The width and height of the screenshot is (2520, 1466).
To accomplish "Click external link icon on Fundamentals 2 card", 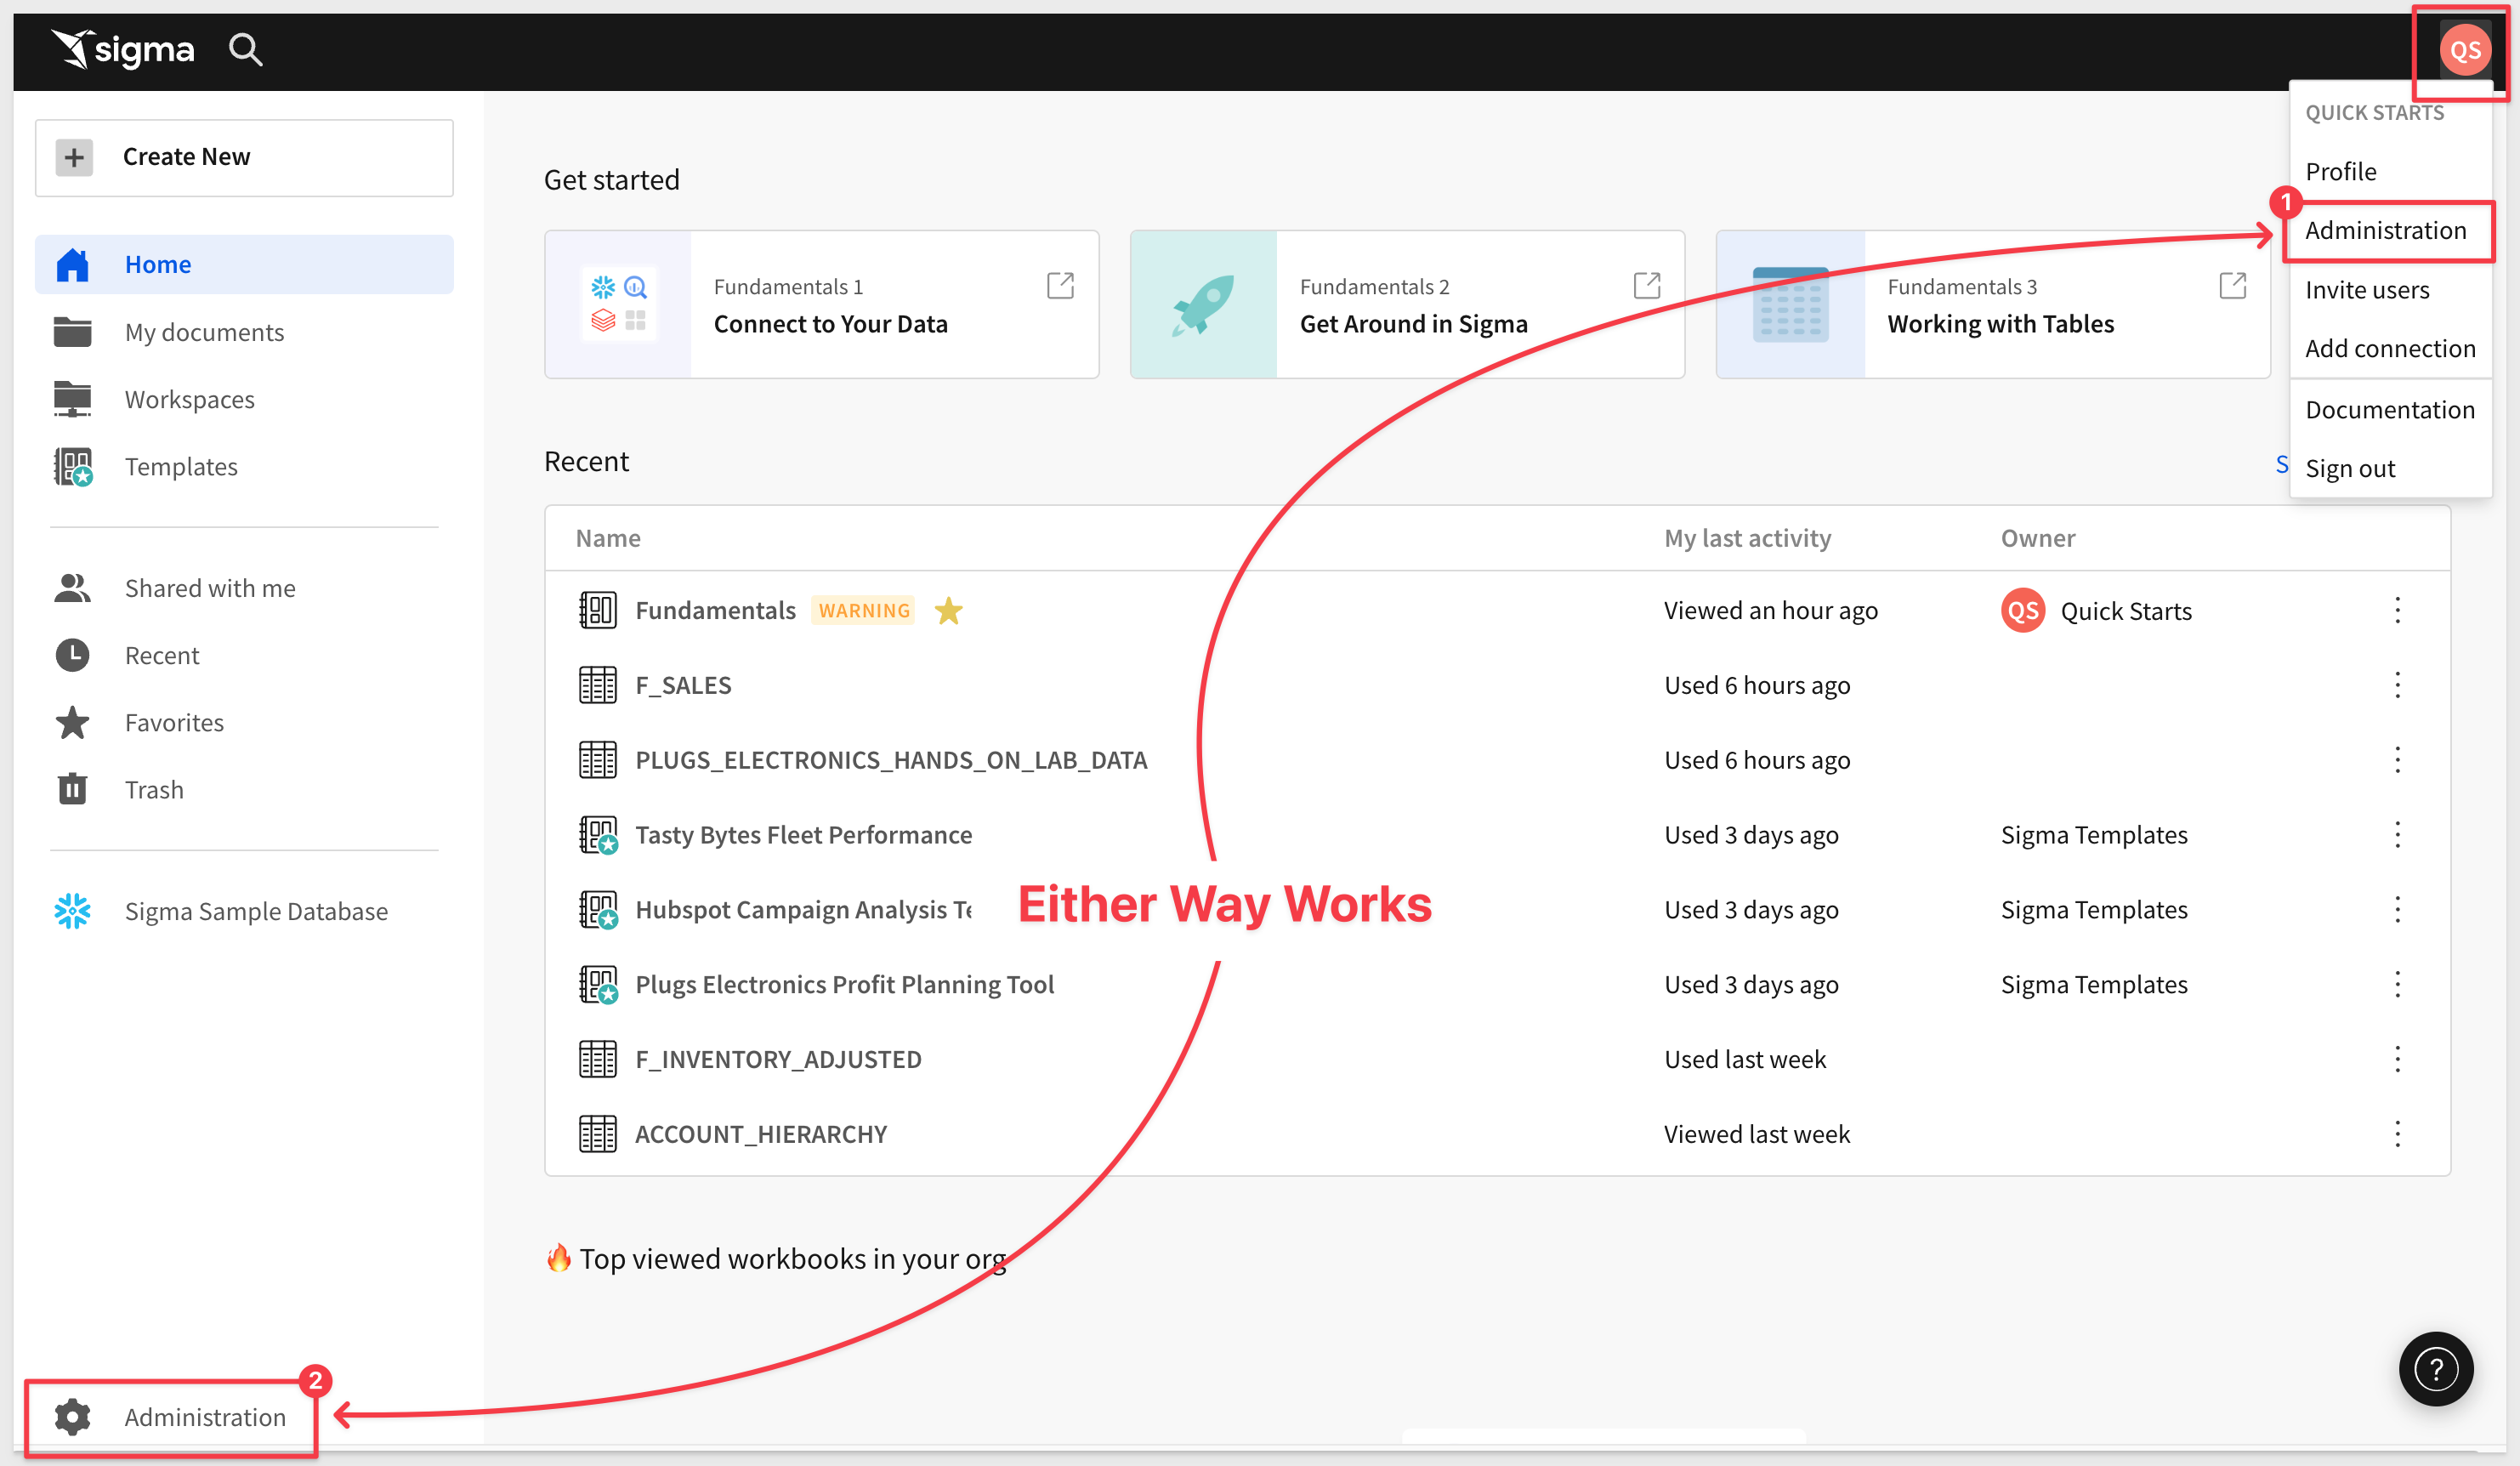I will 1646,285.
